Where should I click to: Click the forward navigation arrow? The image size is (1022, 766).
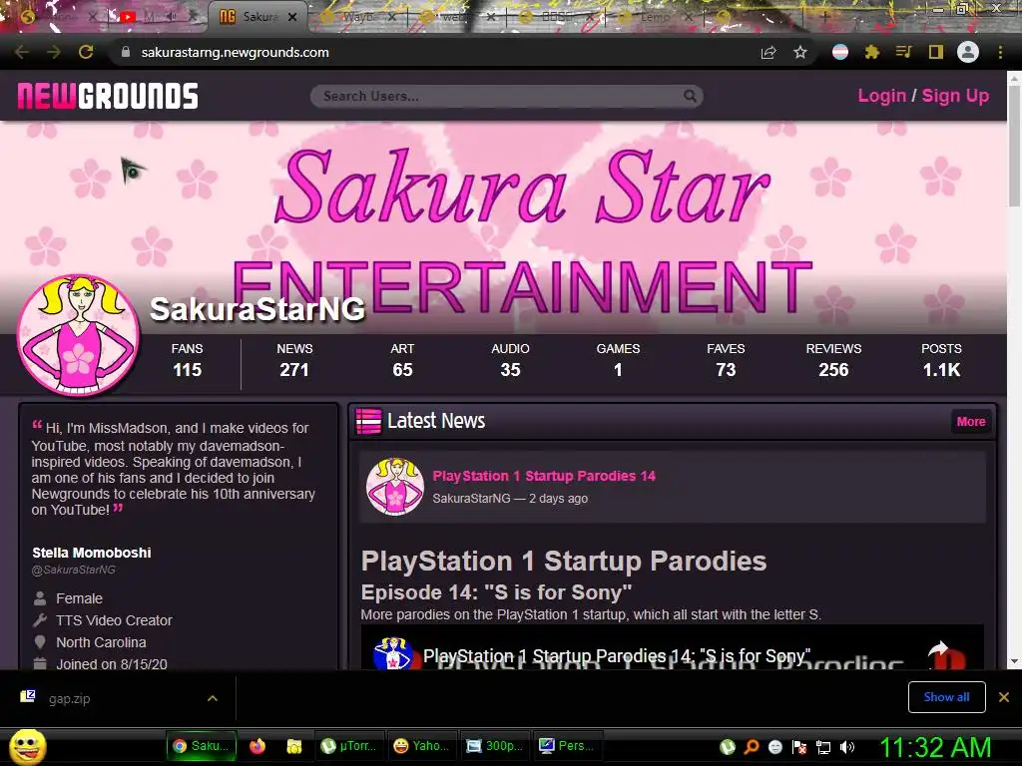click(x=54, y=52)
